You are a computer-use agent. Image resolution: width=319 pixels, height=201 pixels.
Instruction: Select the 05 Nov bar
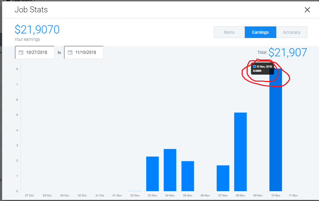188,176
